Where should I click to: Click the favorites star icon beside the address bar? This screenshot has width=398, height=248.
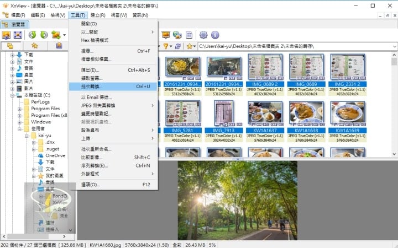click(x=190, y=46)
